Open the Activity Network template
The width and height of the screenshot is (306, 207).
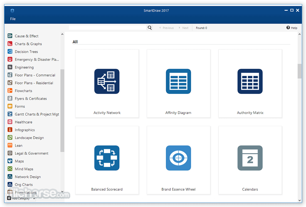click(x=107, y=83)
